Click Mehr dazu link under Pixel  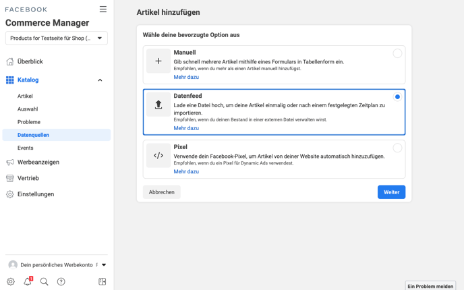[x=186, y=171]
